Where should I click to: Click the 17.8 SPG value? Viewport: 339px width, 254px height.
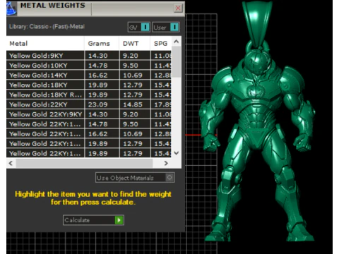(x=162, y=104)
